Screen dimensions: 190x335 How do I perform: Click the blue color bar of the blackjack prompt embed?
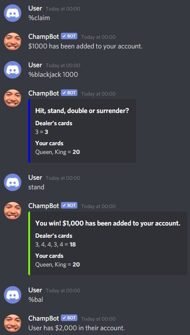tap(29, 131)
